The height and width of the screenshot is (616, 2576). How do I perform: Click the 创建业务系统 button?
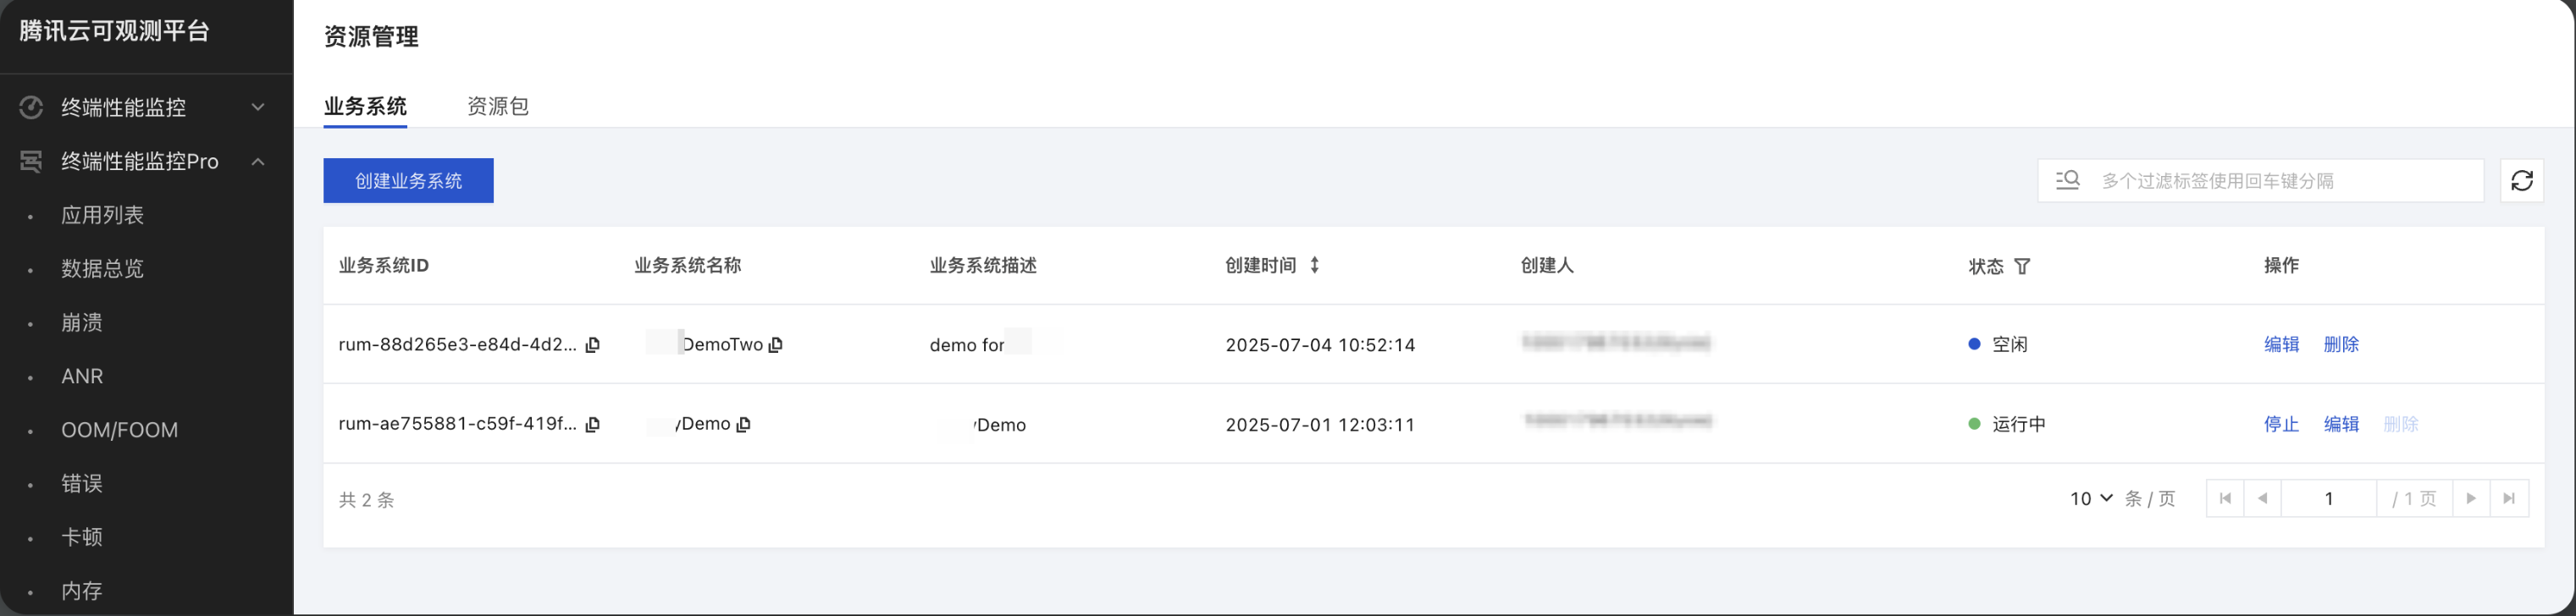[408, 181]
